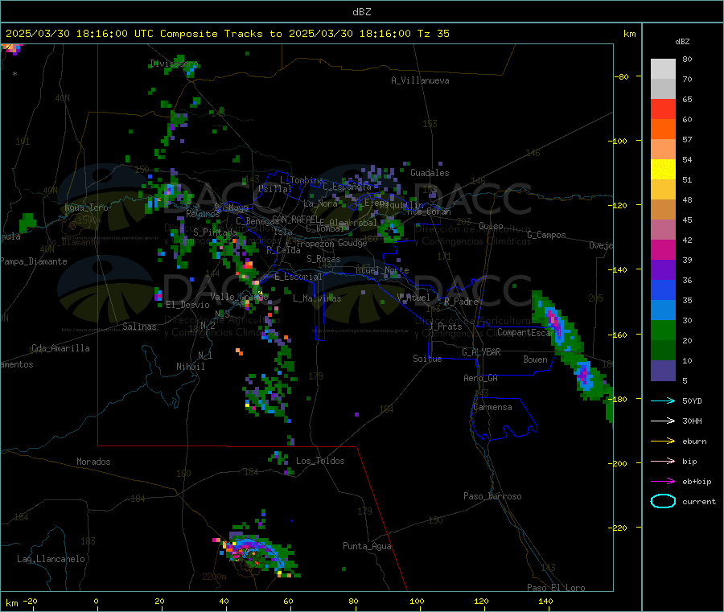Click the SAN_RAFAEL city label
The width and height of the screenshot is (724, 612).
point(295,219)
